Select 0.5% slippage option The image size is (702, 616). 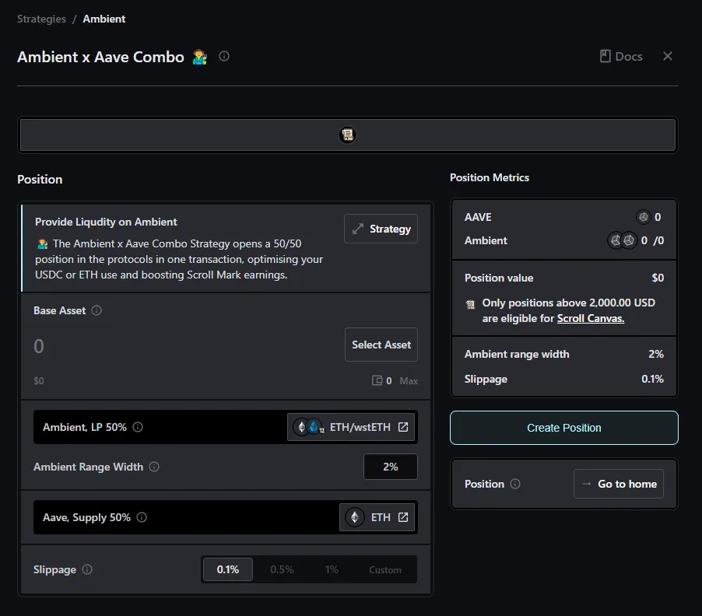[x=282, y=569]
